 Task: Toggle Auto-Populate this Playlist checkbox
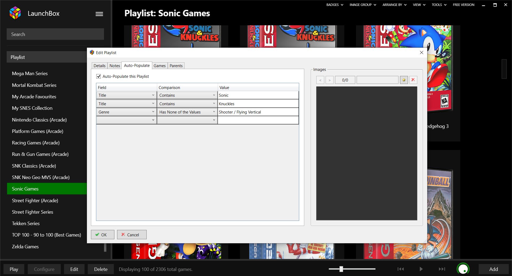coord(98,76)
